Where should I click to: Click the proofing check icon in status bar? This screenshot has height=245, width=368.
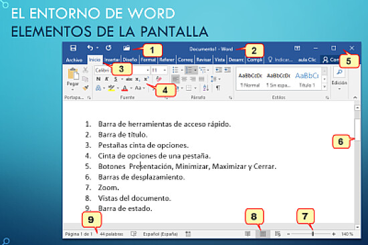134,234
